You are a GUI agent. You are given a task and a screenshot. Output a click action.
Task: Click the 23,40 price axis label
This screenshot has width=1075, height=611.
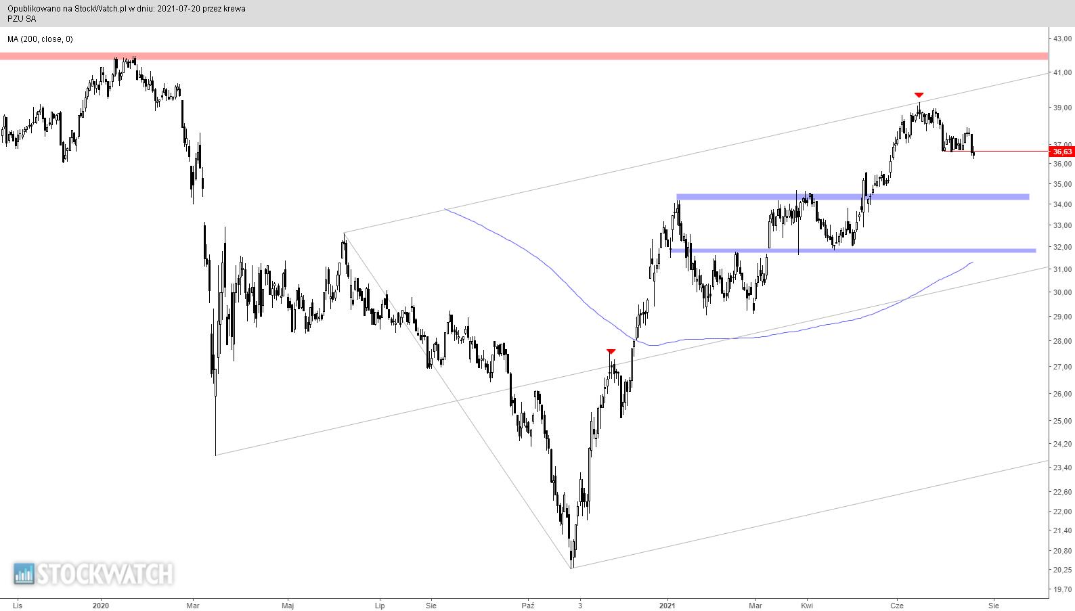coord(1062,468)
